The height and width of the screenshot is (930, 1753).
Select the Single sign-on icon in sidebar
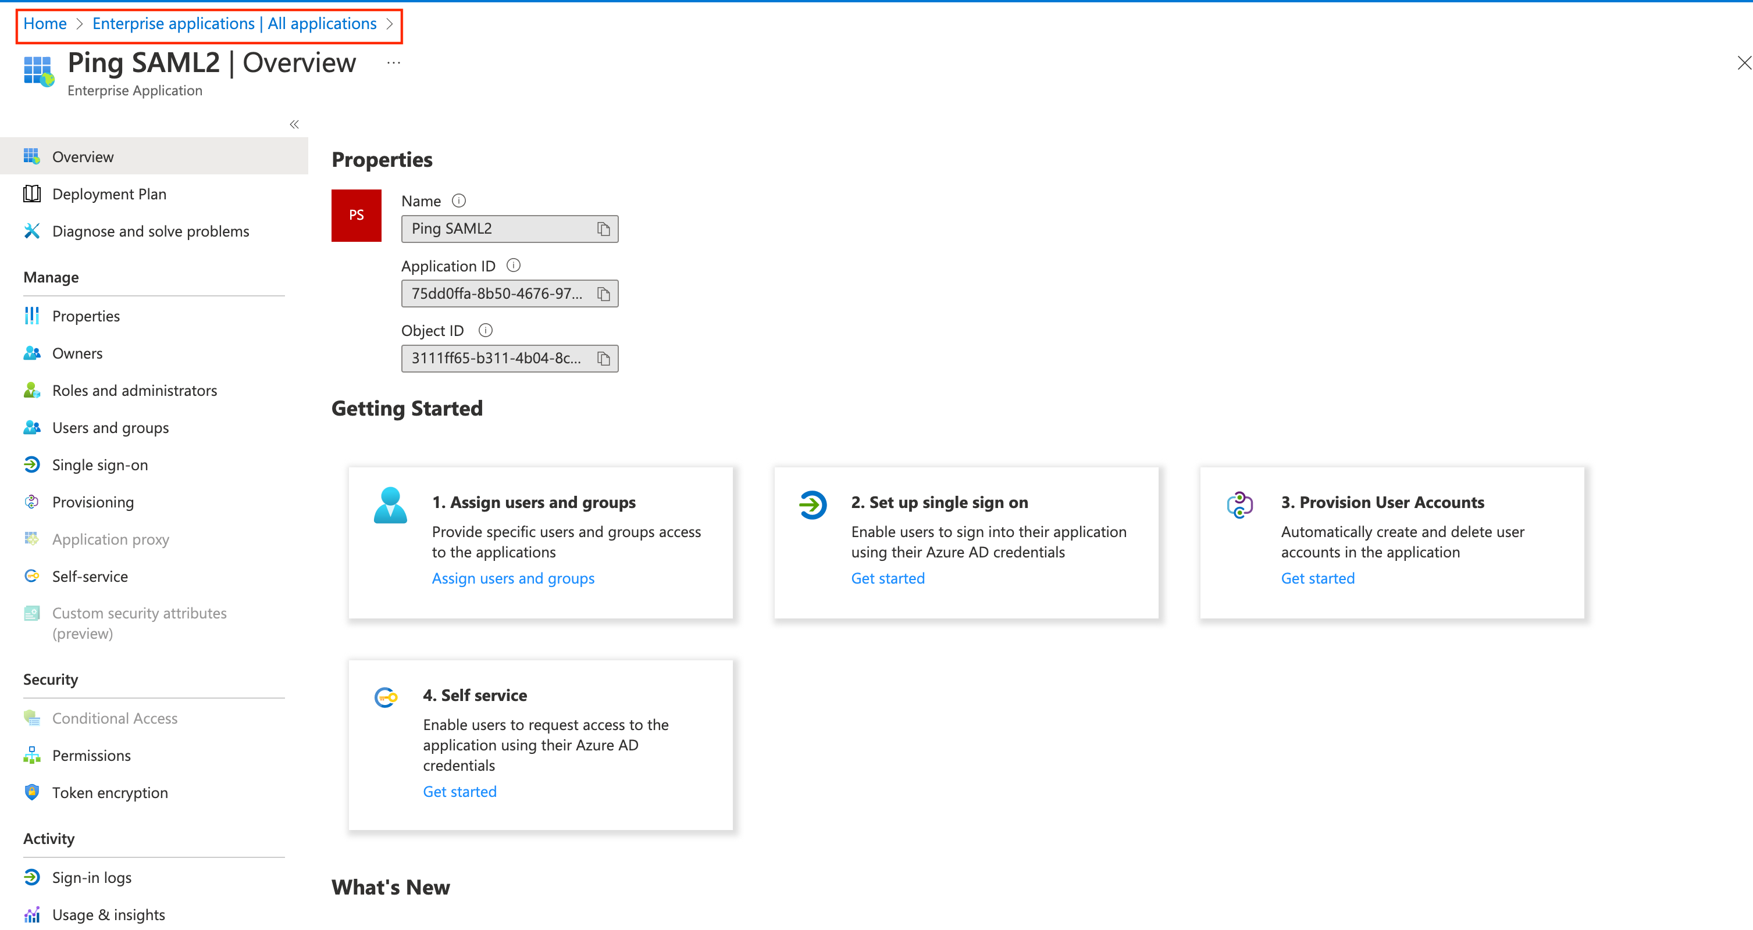click(32, 464)
